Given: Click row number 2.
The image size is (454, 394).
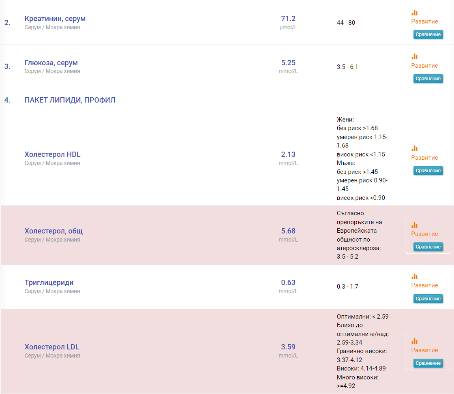Looking at the screenshot, I should [7, 23].
